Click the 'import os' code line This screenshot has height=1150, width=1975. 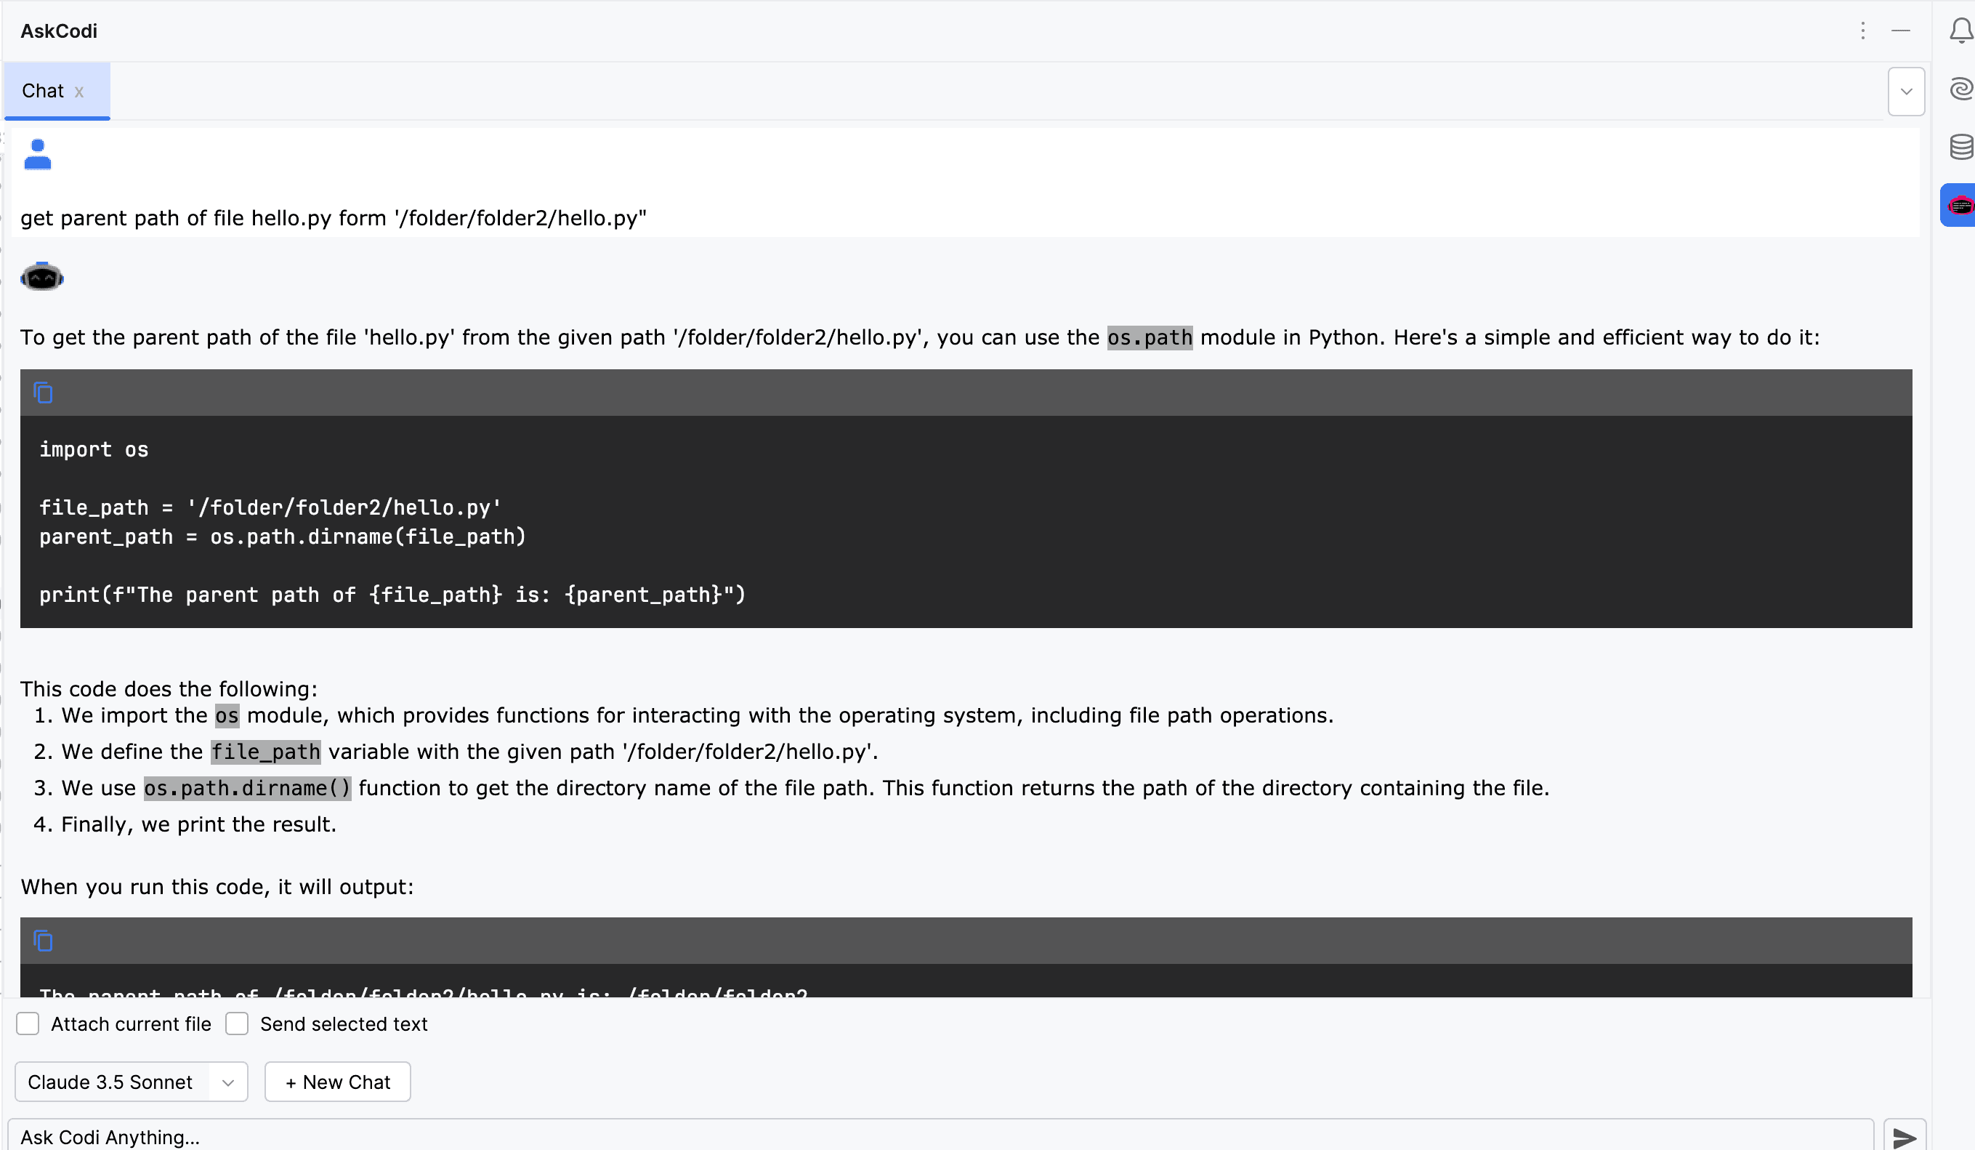[94, 449]
